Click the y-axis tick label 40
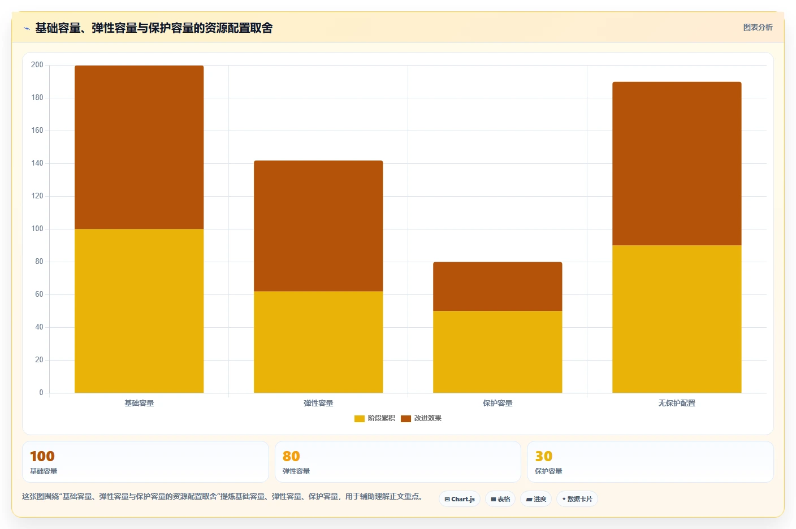This screenshot has height=529, width=796. coord(39,327)
